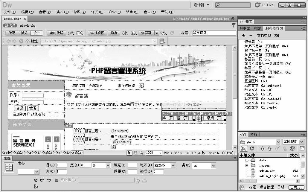Click the home icon in address bar

click(x=28, y=41)
